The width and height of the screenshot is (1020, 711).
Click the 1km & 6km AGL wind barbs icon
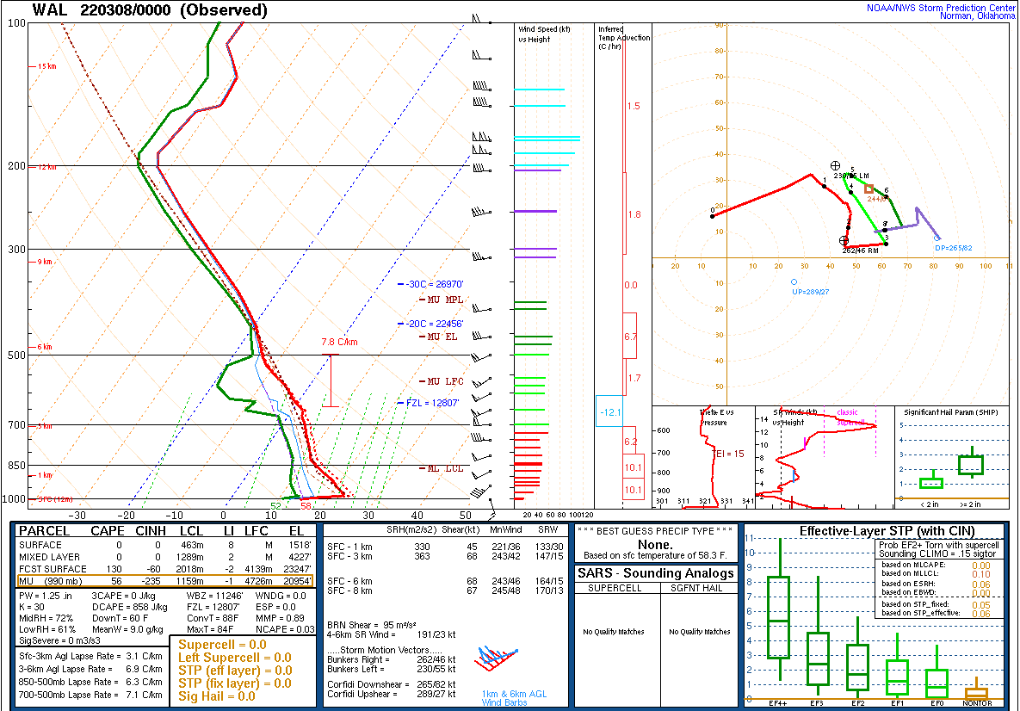click(x=497, y=658)
